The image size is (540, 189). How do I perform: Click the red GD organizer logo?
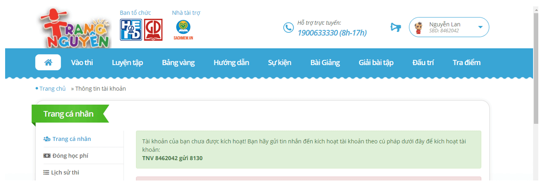click(x=153, y=30)
